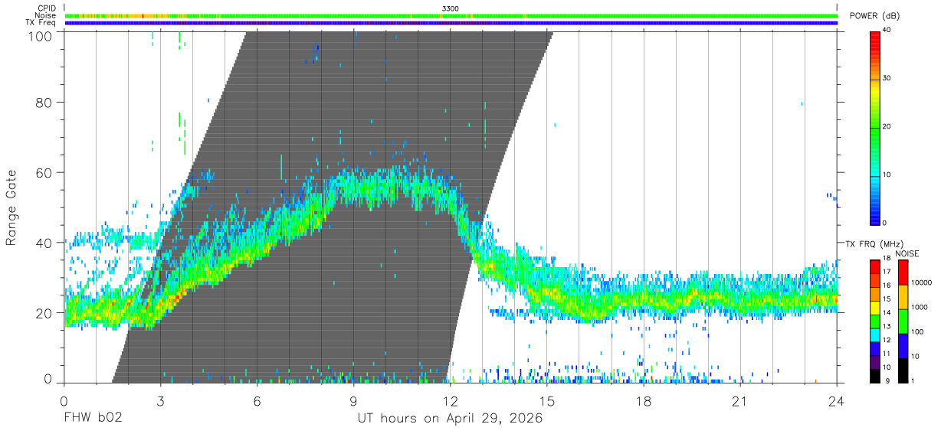
Task: Click the 60 tick on Range Gate axis
Action: click(x=43, y=173)
